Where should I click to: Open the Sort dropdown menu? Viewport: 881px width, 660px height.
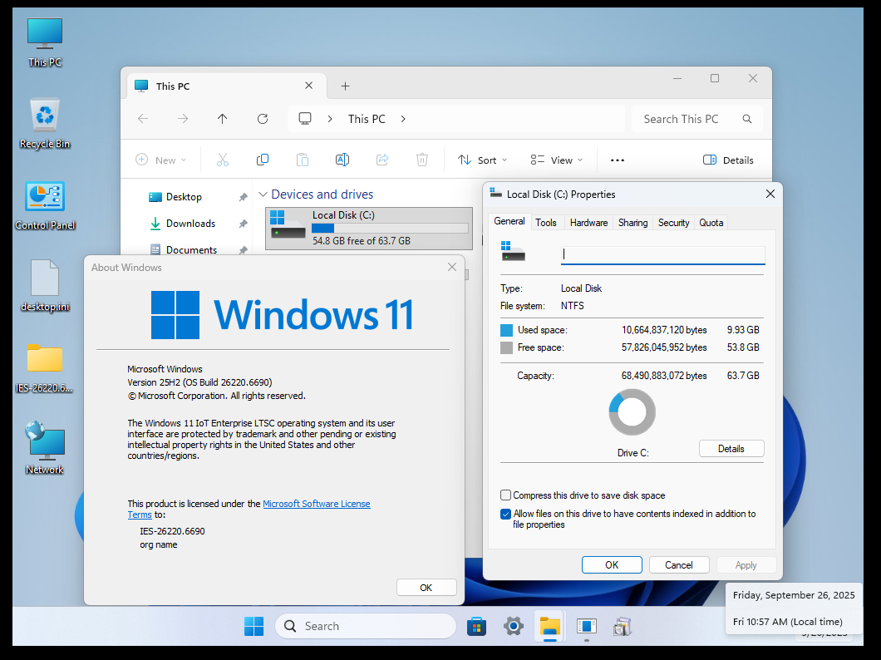pos(482,160)
